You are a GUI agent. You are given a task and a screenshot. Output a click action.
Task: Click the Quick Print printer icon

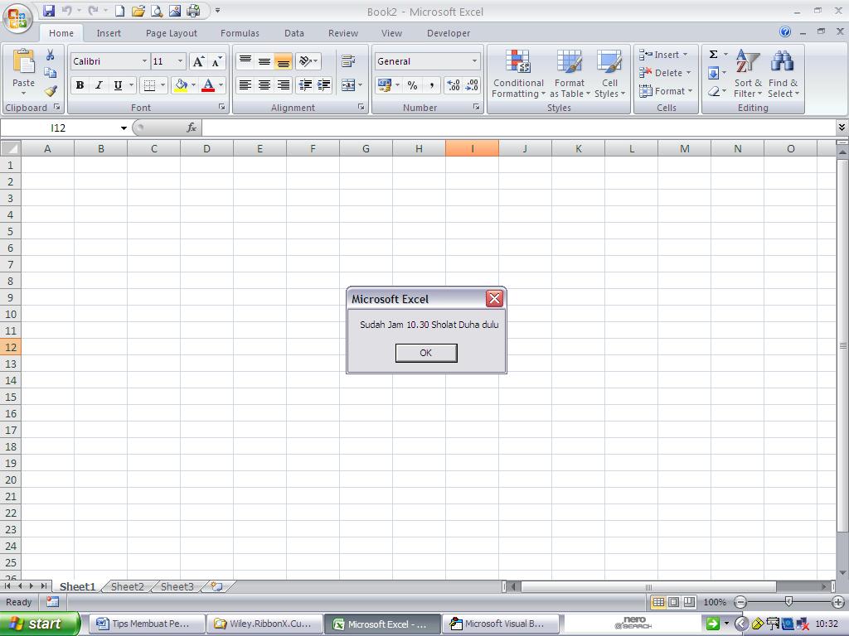(193, 10)
